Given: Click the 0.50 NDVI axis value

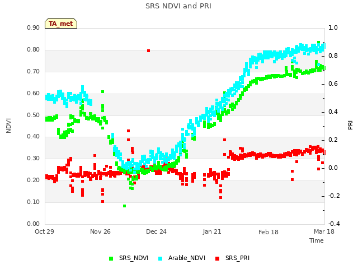Looking at the screenshot, I should [x=34, y=115].
